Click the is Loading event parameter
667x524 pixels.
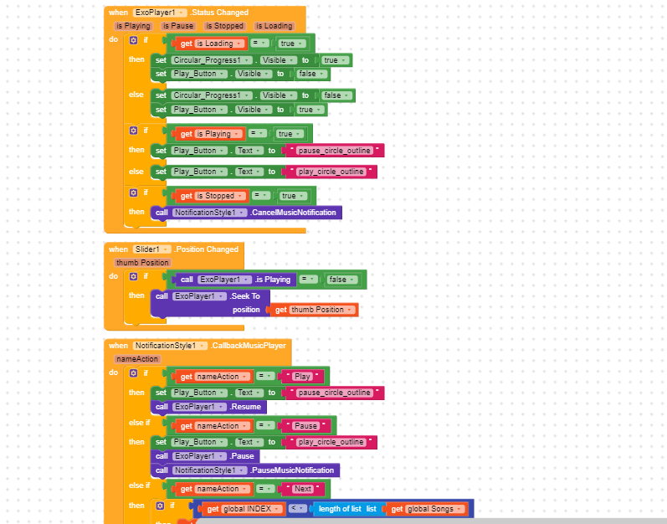click(x=274, y=26)
